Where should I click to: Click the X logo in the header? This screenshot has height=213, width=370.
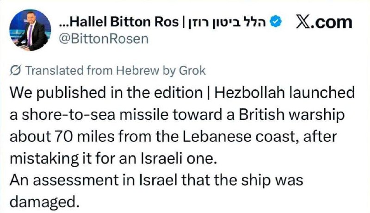[303, 22]
